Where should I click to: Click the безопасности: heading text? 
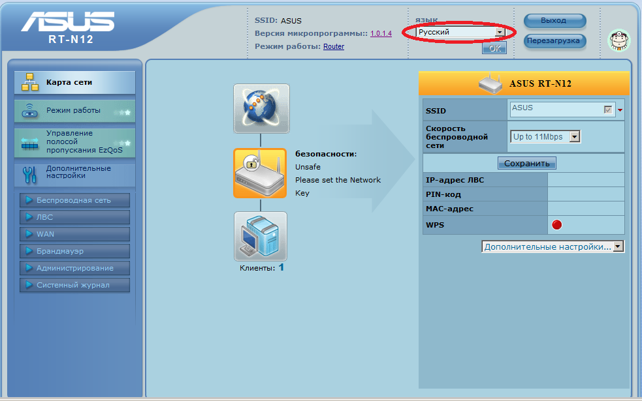coord(326,154)
